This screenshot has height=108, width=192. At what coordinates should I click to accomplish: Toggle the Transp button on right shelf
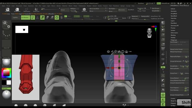(x=163, y=100)
